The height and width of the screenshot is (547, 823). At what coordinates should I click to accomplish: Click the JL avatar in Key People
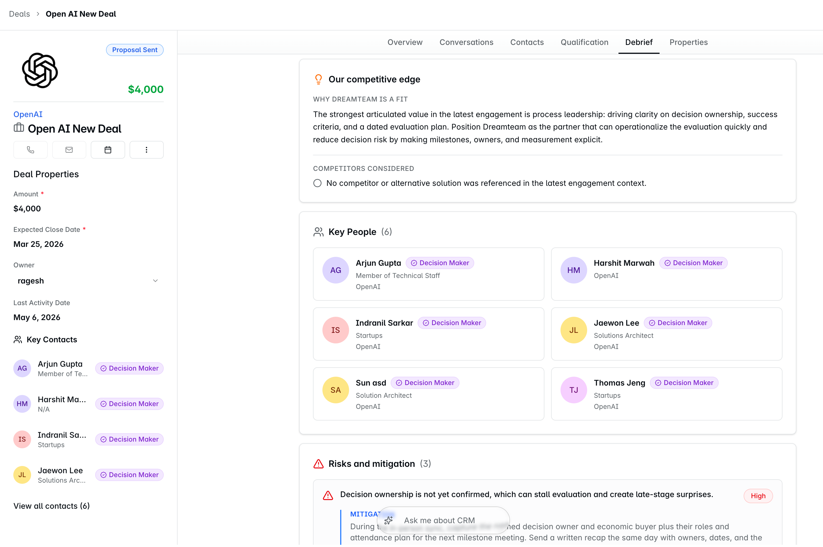click(574, 330)
